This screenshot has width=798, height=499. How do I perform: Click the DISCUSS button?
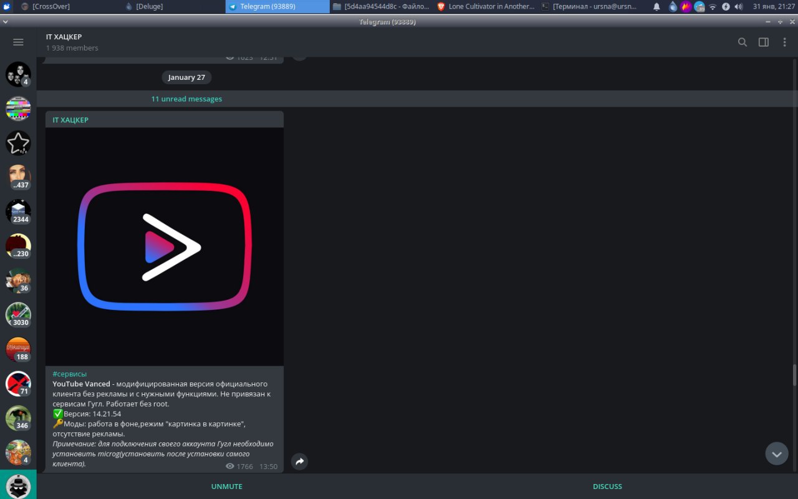pos(607,486)
